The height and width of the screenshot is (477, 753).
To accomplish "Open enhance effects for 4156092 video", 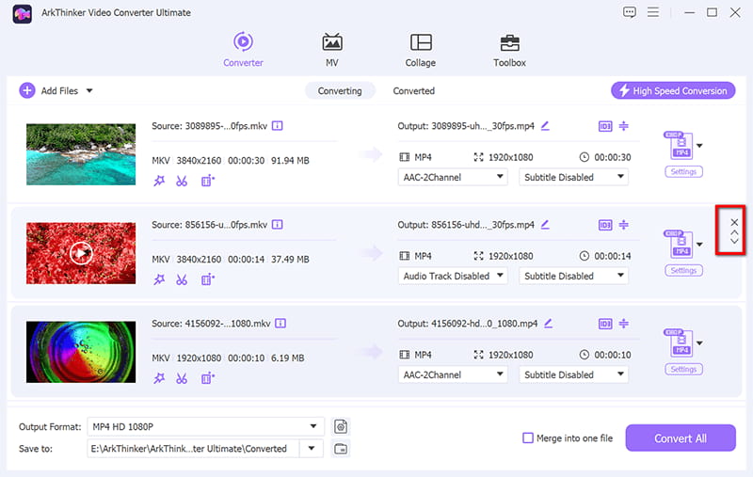I will [x=159, y=378].
